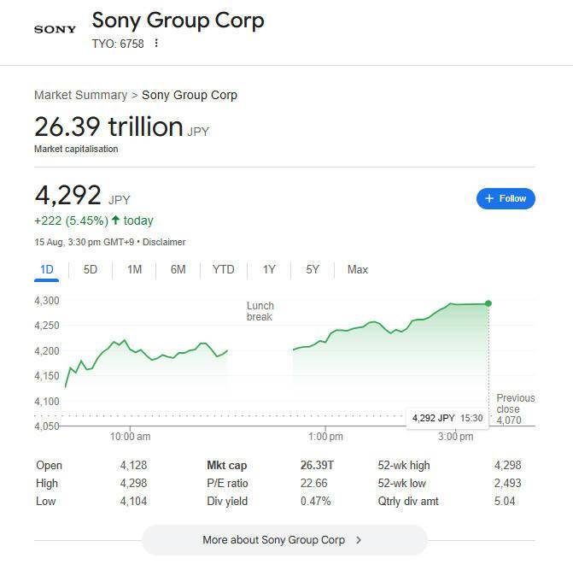Click the Mkt cap label in stats
The height and width of the screenshot is (576, 573).
pyautogui.click(x=227, y=466)
